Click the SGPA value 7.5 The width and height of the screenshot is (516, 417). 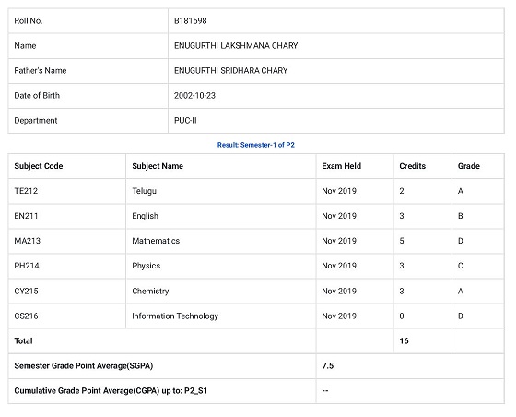(x=327, y=366)
